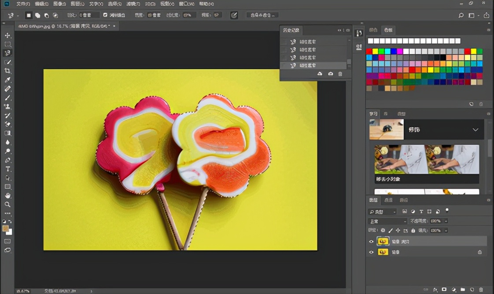494x294 pixels.
Task: Switch to the Channels tab
Action: tap(388, 200)
